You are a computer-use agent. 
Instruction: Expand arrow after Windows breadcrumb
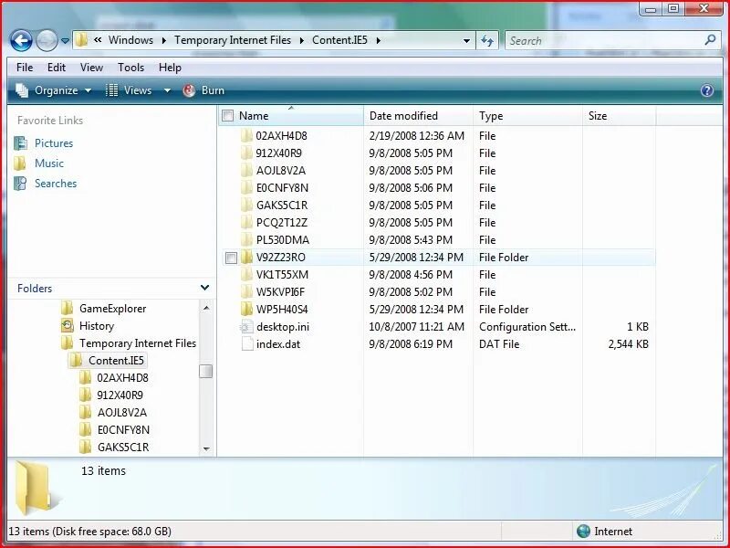164,40
